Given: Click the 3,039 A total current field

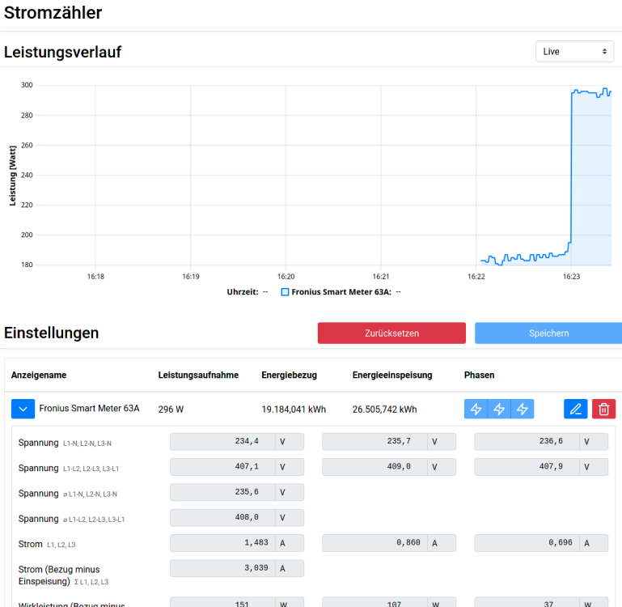Looking at the screenshot, I should coord(222,568).
